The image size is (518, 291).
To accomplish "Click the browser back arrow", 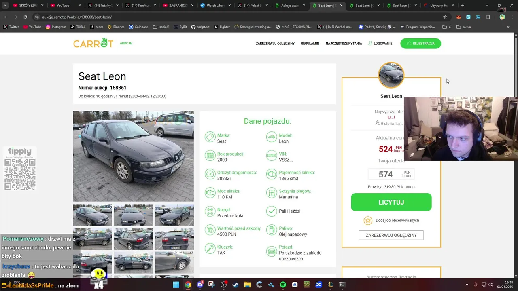I will pyautogui.click(x=6, y=17).
